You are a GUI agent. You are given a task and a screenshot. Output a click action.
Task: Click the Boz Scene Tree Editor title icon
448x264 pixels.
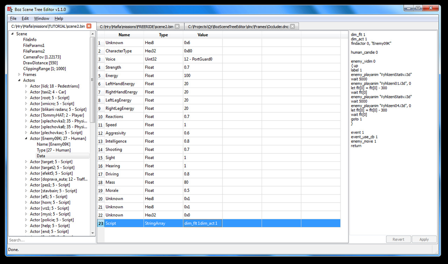tap(10, 9)
